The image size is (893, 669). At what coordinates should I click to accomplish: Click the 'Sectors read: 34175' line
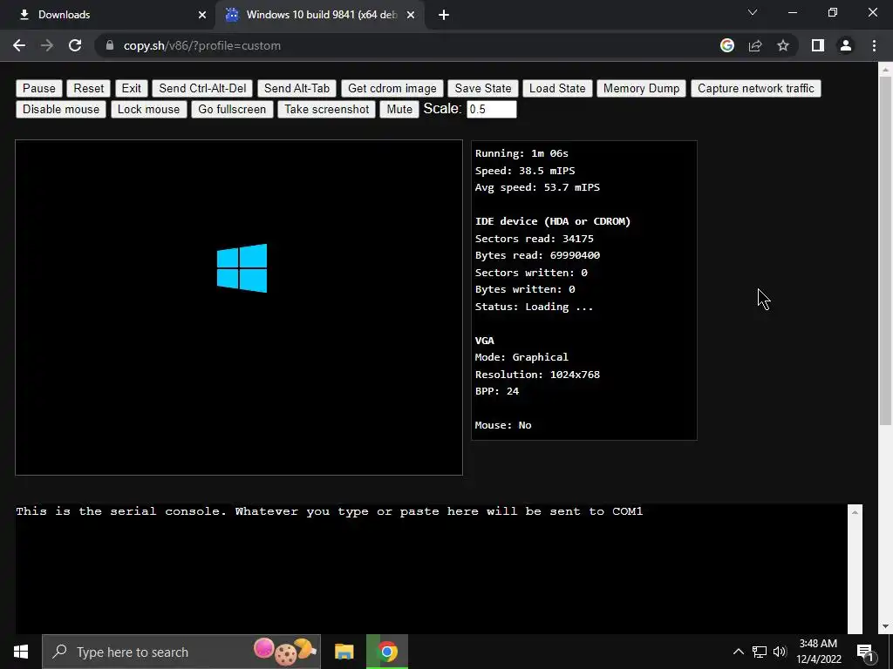[x=535, y=239]
